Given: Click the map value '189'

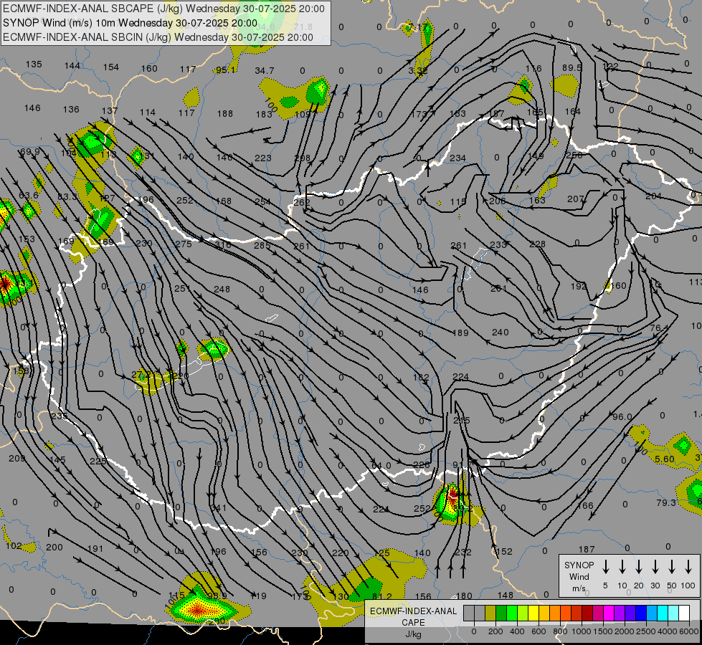Looking at the screenshot, I should click(x=460, y=333).
